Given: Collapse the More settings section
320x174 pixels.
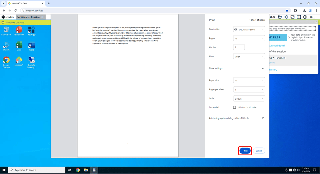Looking at the screenshot, I should pos(263,68).
